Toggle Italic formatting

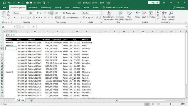18,18
